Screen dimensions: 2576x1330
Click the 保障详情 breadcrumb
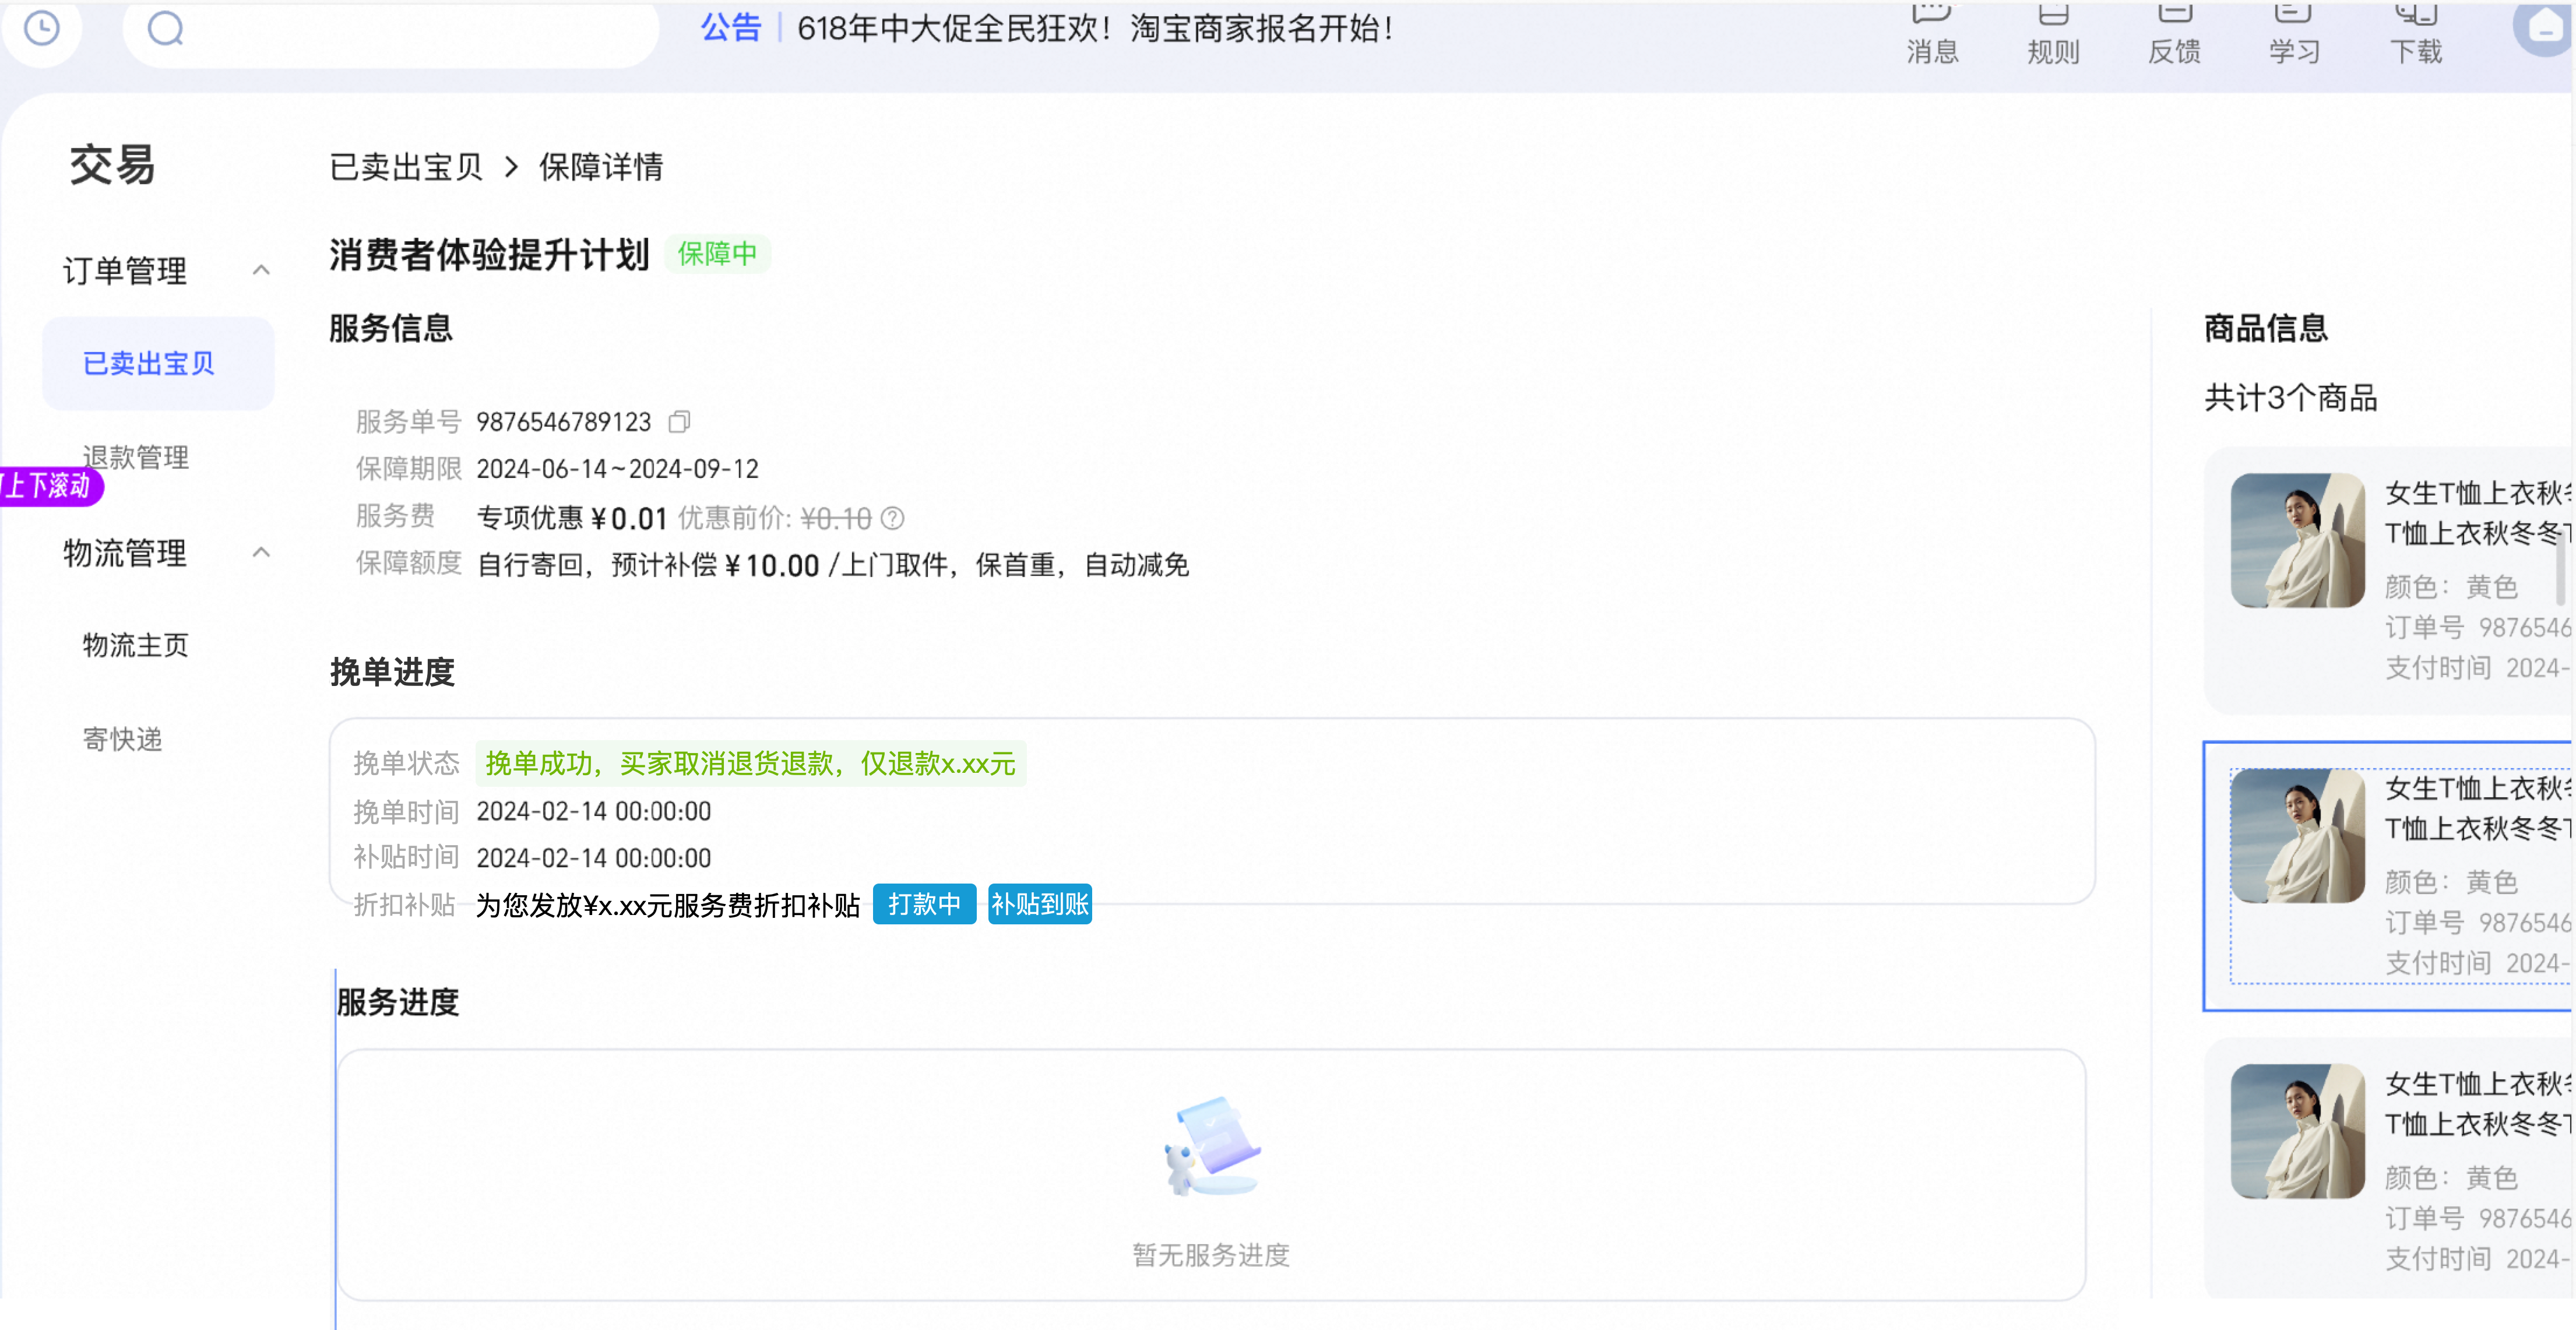tap(601, 166)
